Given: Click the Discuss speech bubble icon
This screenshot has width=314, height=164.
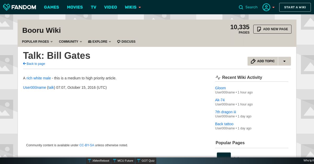Looking at the screenshot, I should click(x=119, y=42).
